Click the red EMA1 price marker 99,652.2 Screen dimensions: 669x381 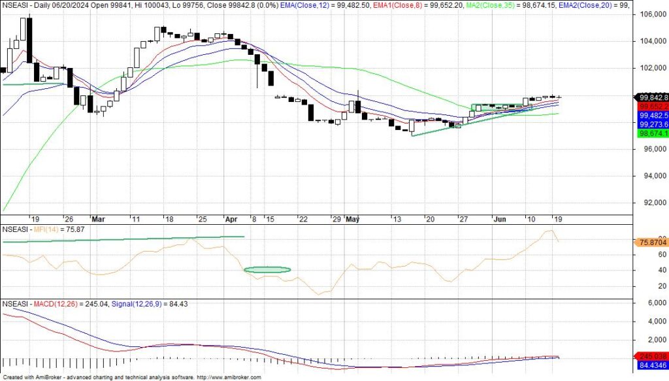(651, 105)
